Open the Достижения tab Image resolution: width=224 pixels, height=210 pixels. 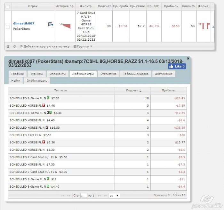point(164,74)
